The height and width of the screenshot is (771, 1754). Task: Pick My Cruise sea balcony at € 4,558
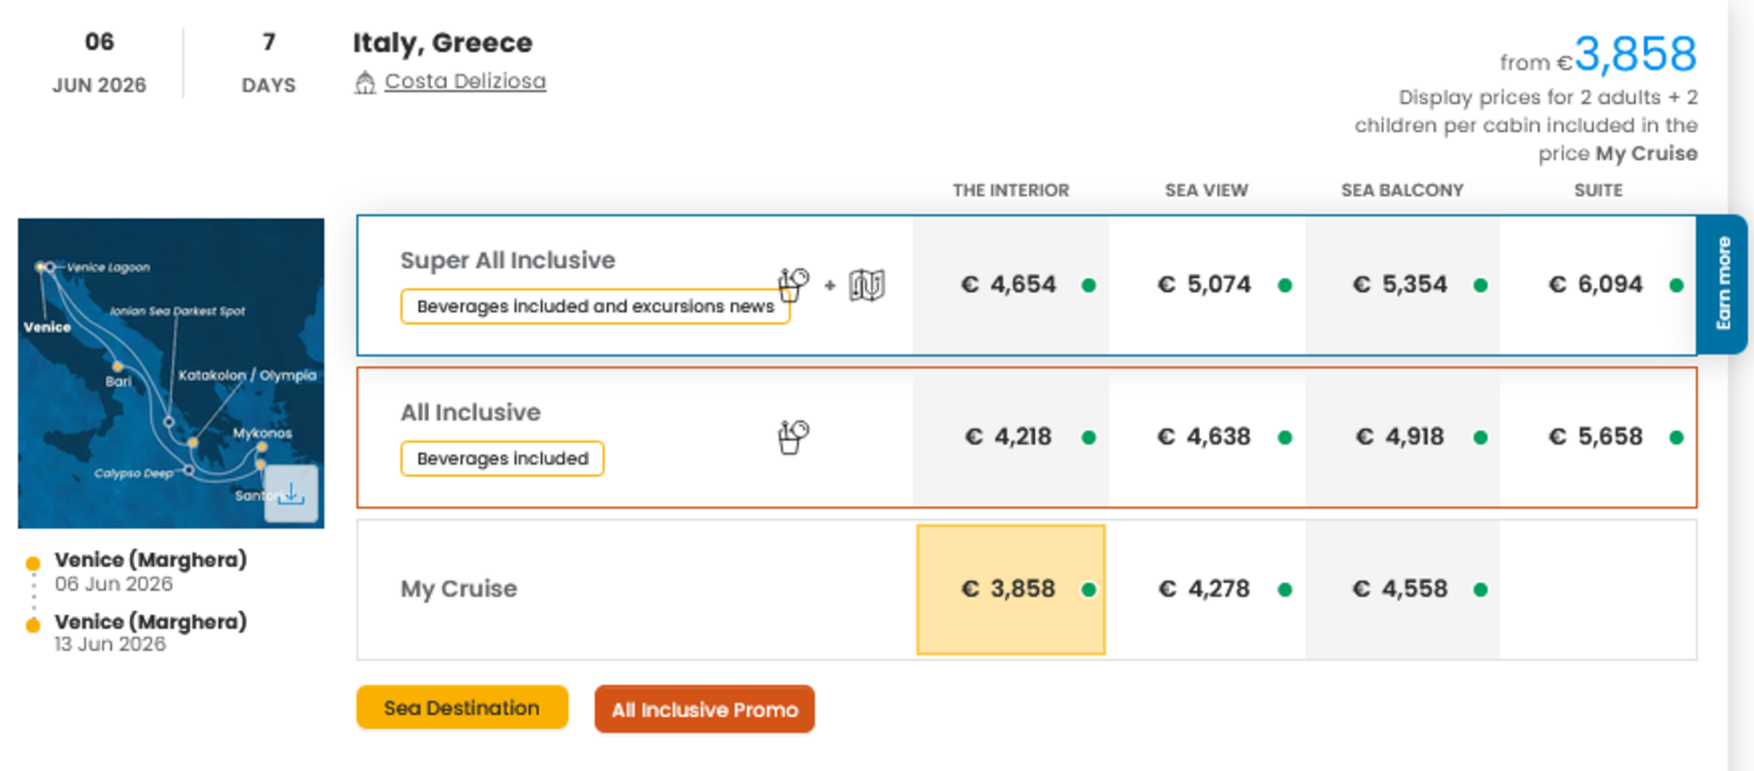(1400, 589)
